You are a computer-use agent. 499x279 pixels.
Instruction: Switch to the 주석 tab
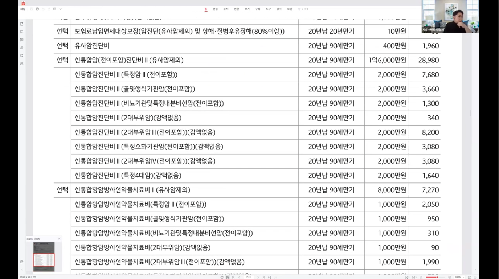pos(226,9)
